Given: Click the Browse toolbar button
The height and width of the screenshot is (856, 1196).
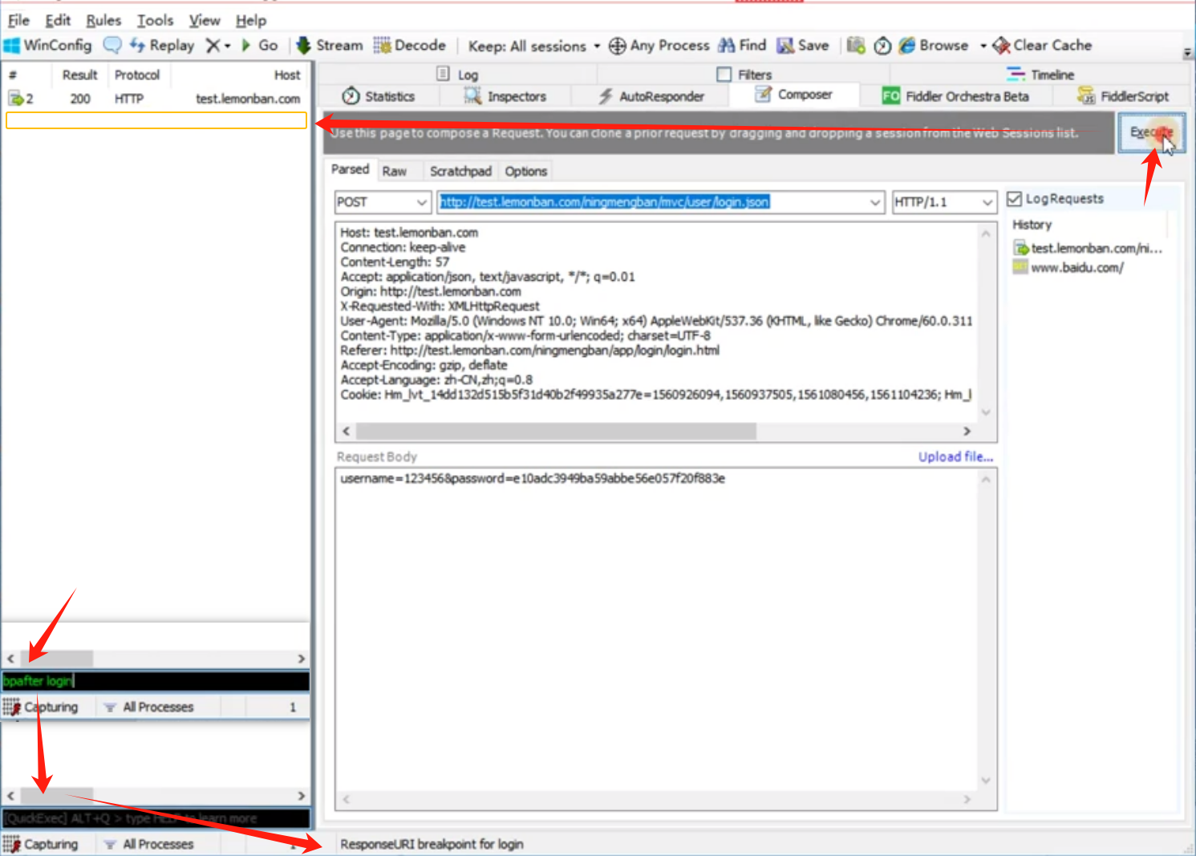Looking at the screenshot, I should click(934, 45).
